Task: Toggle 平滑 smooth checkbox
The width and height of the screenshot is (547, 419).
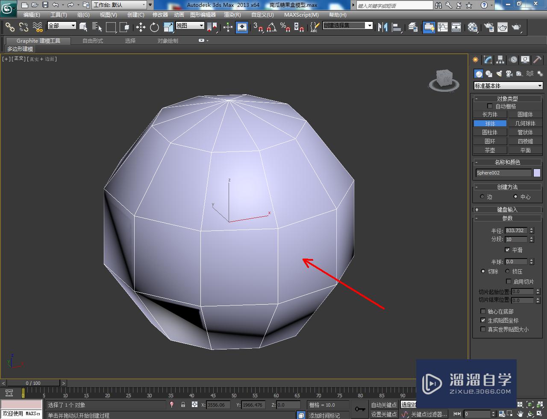Action: 507,250
